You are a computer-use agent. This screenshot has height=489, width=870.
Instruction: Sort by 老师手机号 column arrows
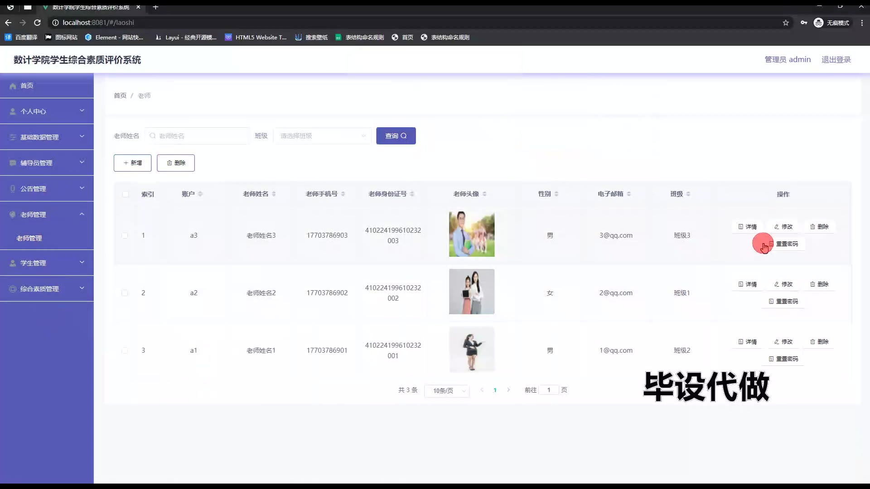343,194
